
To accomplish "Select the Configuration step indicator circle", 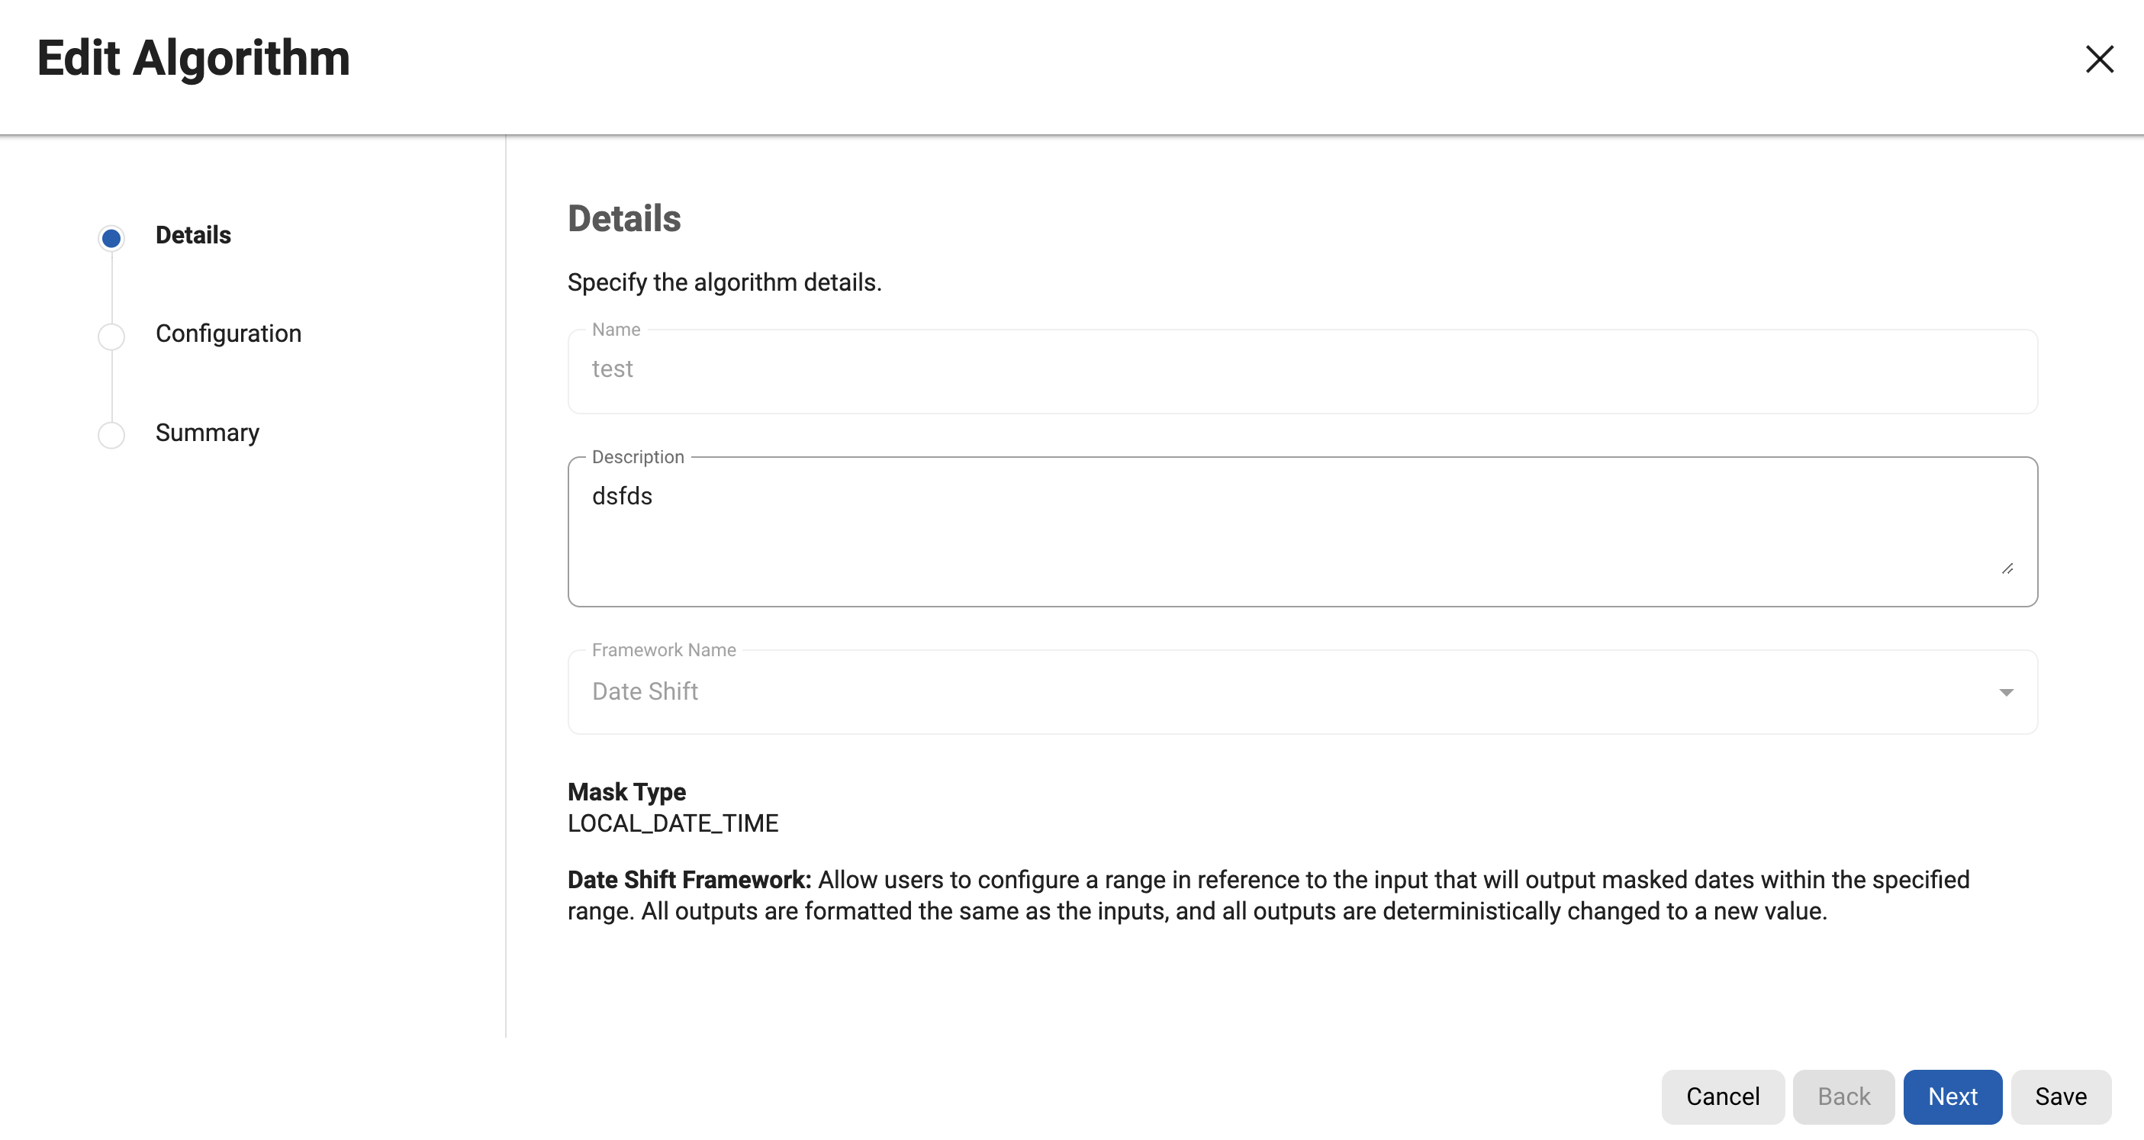I will click(111, 337).
